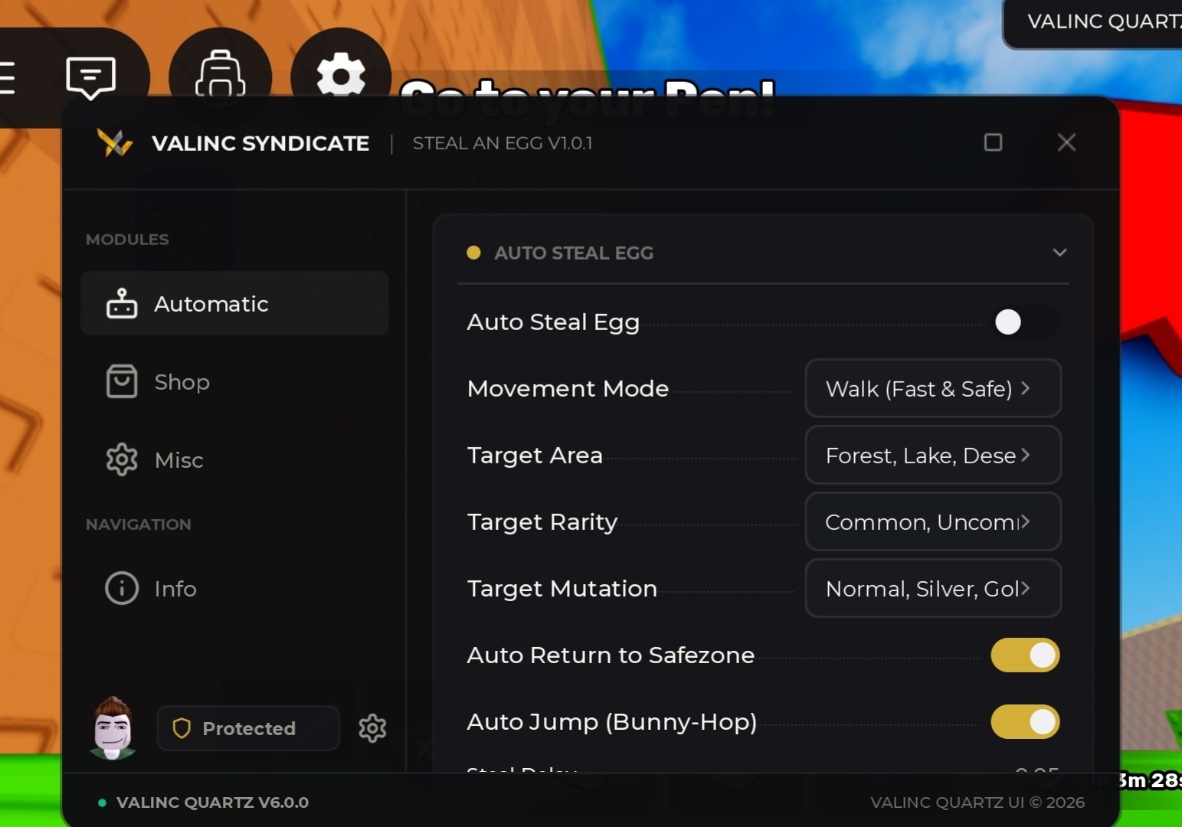Click the Valinc Syndicate logo icon

(115, 143)
